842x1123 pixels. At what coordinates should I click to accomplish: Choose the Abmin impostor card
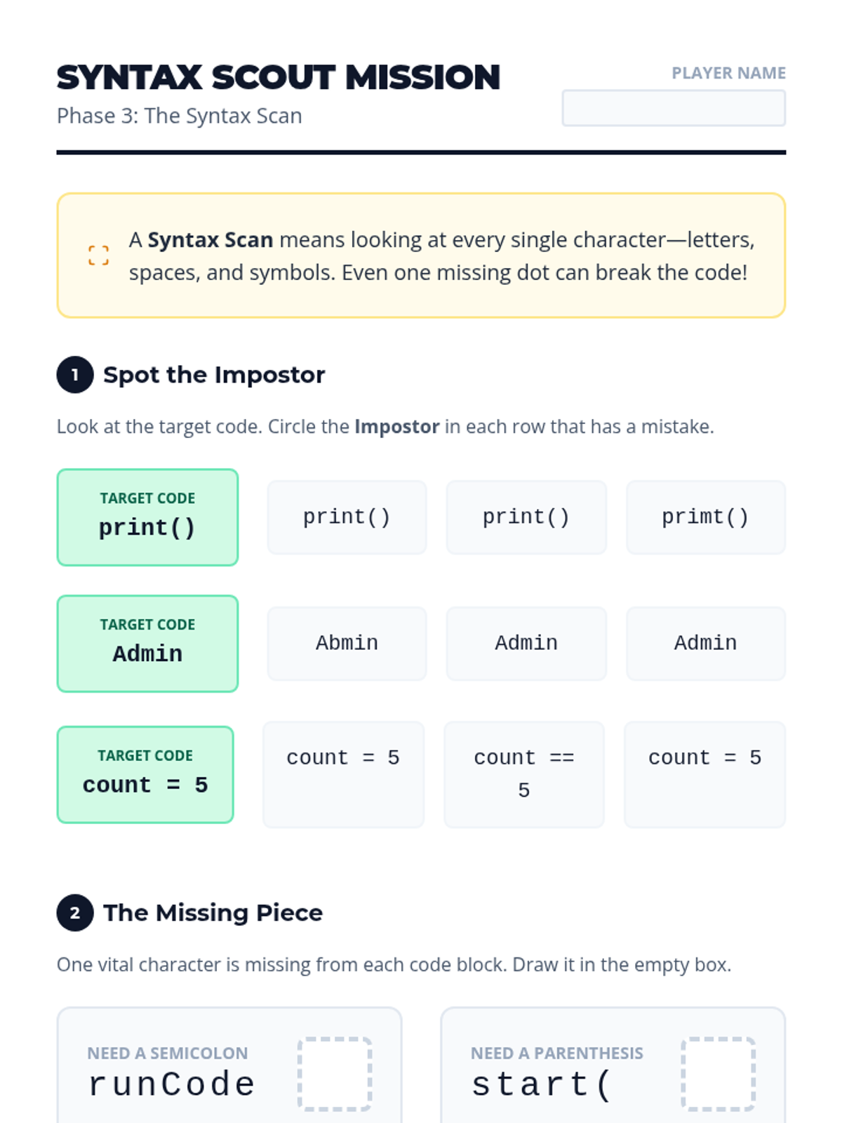347,644
